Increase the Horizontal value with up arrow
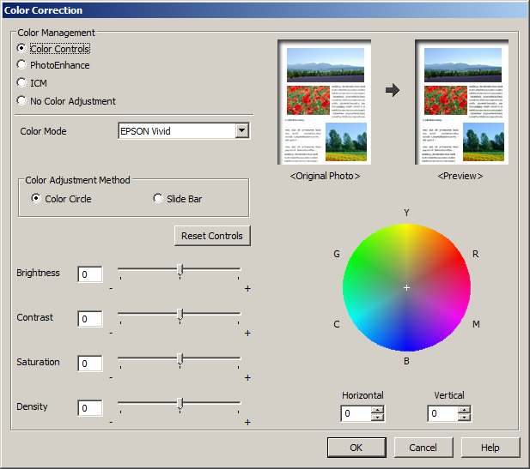Image resolution: width=530 pixels, height=469 pixels. (x=376, y=410)
